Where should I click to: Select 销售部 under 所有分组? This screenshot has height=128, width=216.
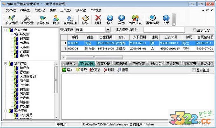24,38
